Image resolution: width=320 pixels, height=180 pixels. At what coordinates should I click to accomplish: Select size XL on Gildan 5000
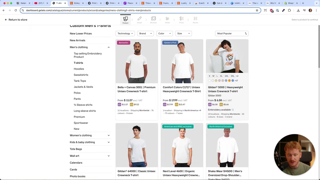point(221,76)
